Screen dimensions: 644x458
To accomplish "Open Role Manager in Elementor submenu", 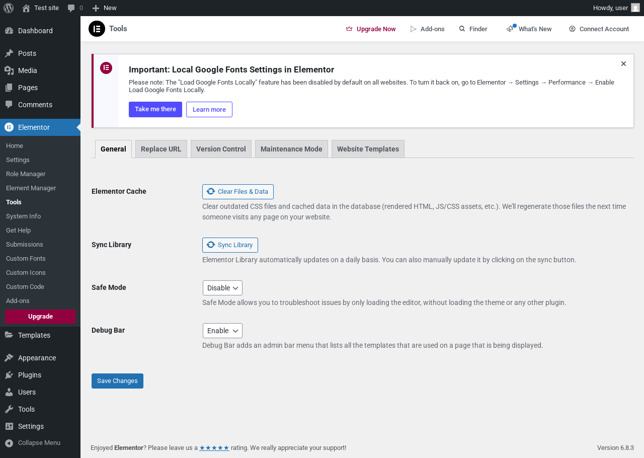I will (x=26, y=174).
